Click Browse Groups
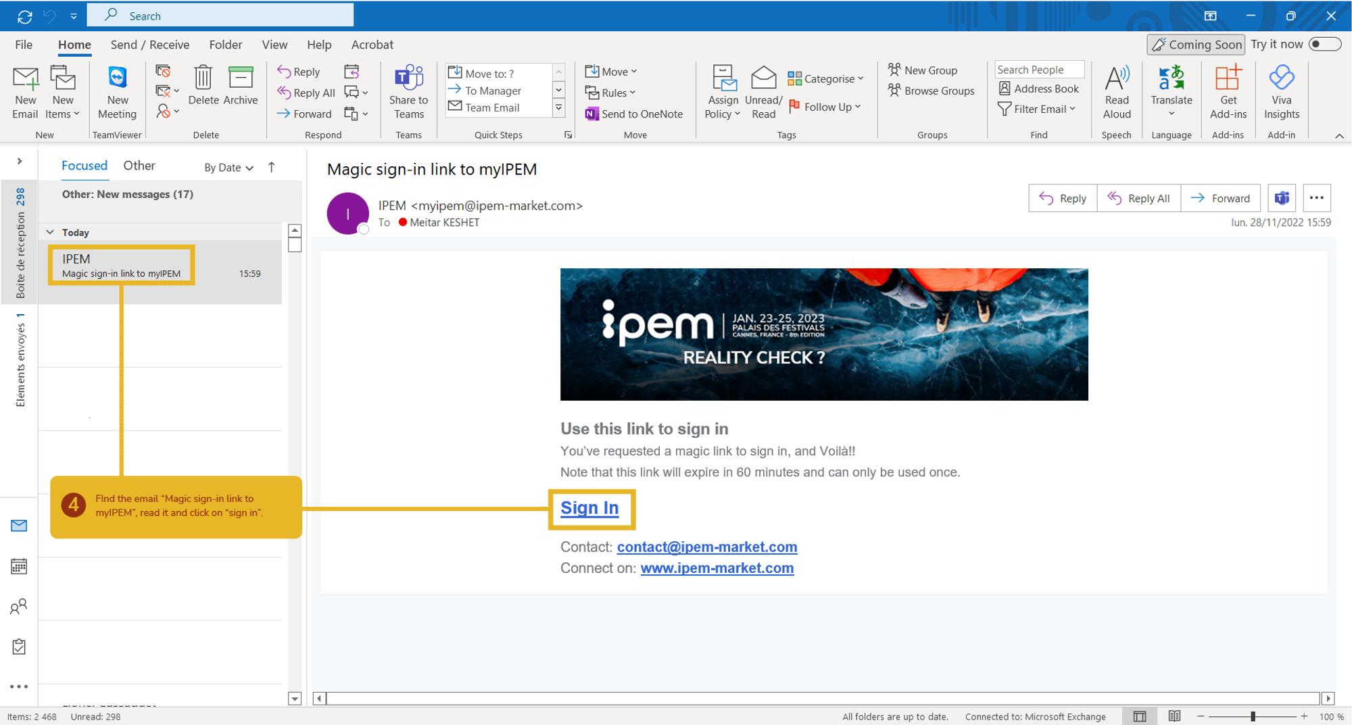Image resolution: width=1352 pixels, height=725 pixels. (x=932, y=91)
